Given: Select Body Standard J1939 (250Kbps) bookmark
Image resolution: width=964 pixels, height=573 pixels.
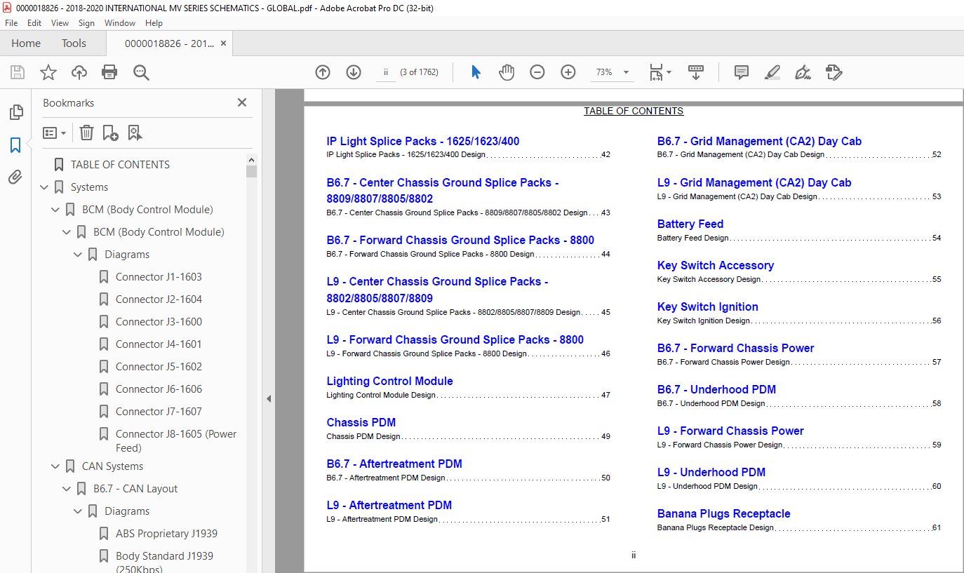Looking at the screenshot, I should tap(164, 562).
